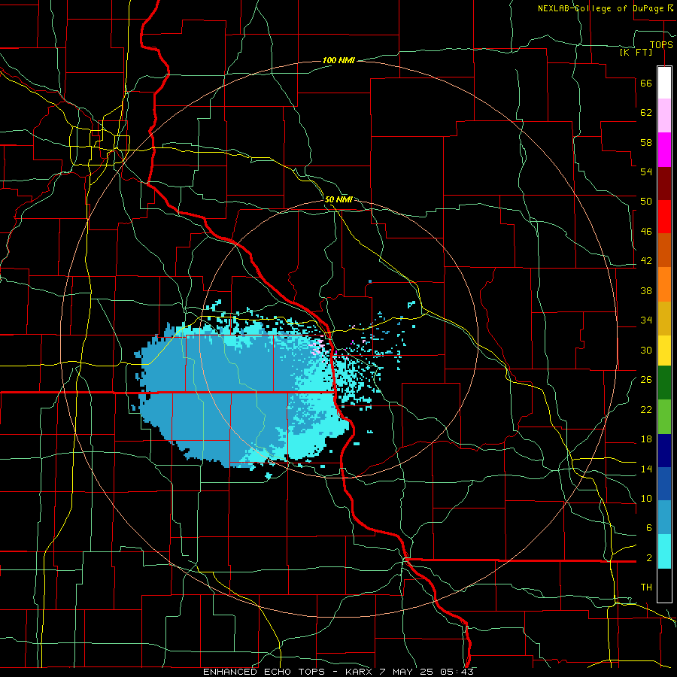Select the black TH legend swatch
The height and width of the screenshot is (677, 677).
664,585
